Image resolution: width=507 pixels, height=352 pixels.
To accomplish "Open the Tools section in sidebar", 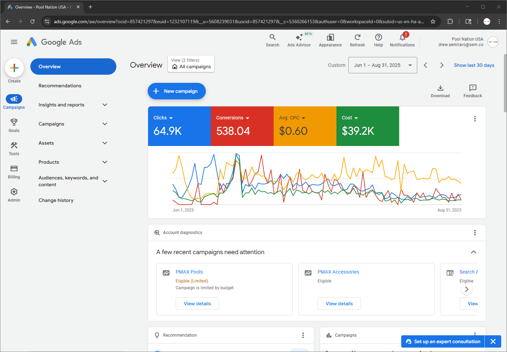I will [14, 148].
